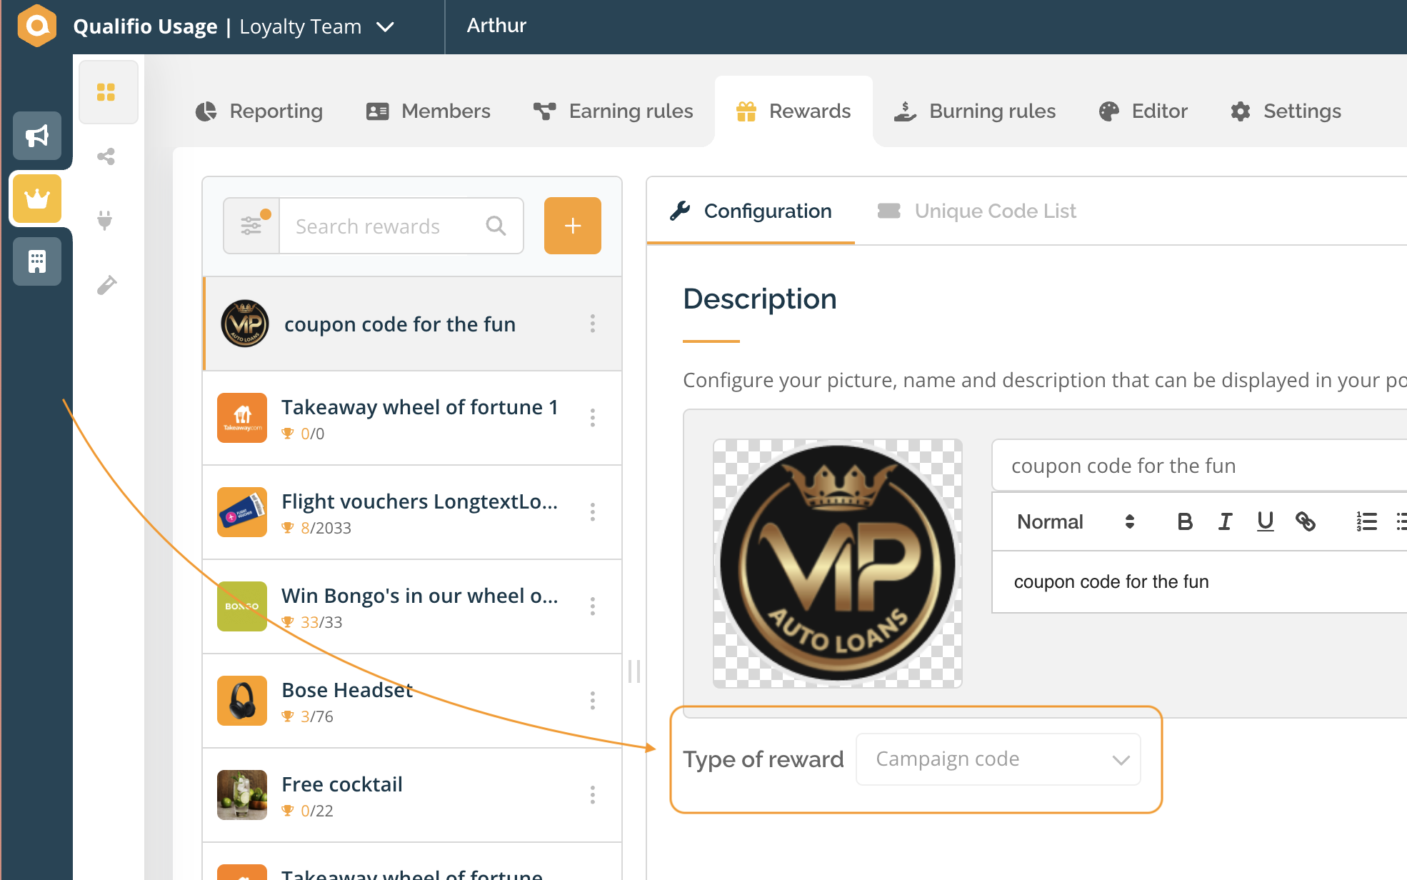Select the crown loyalty sidebar icon
The width and height of the screenshot is (1407, 880).
pyautogui.click(x=37, y=199)
